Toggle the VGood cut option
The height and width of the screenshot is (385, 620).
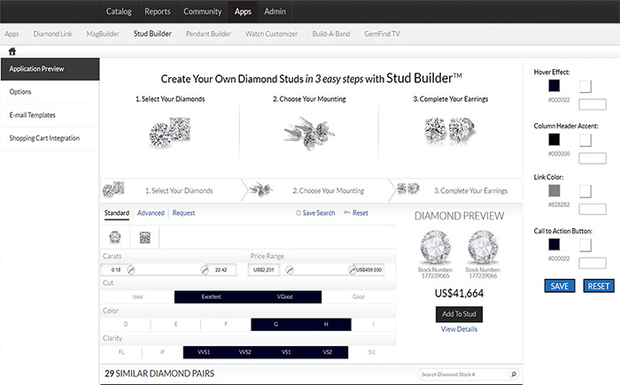(284, 296)
